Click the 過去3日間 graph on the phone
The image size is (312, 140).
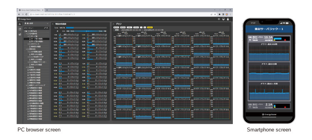(x=269, y=72)
